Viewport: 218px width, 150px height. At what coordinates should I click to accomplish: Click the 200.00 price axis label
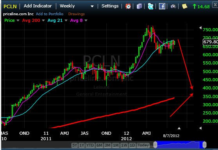tap(210, 121)
